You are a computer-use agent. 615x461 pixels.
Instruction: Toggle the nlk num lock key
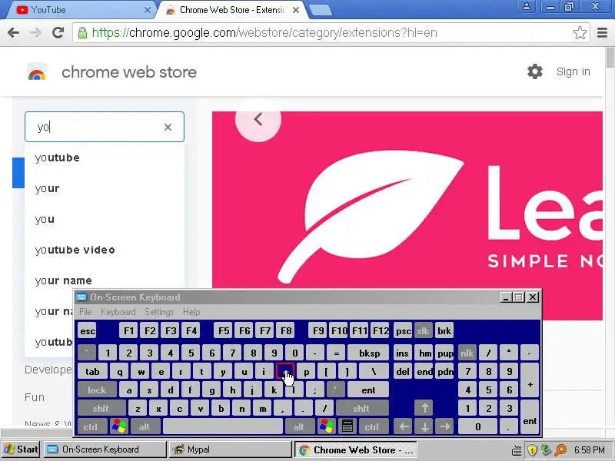pyautogui.click(x=467, y=353)
